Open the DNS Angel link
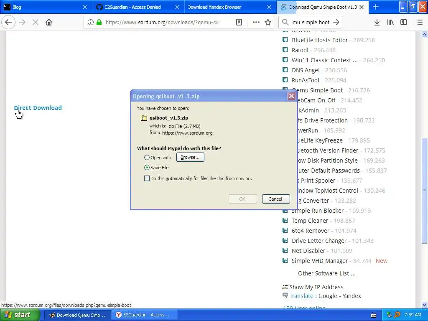This screenshot has height=321, width=428. click(x=306, y=70)
